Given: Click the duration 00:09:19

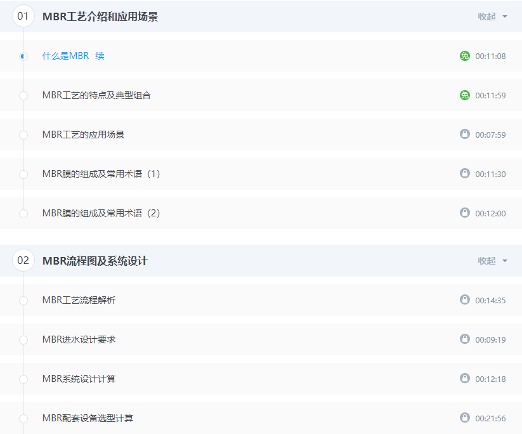Looking at the screenshot, I should point(490,339).
